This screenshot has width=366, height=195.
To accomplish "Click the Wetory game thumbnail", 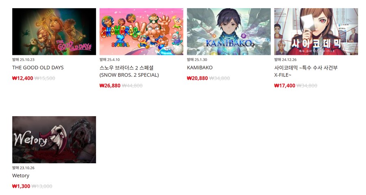I will pyautogui.click(x=54, y=139).
